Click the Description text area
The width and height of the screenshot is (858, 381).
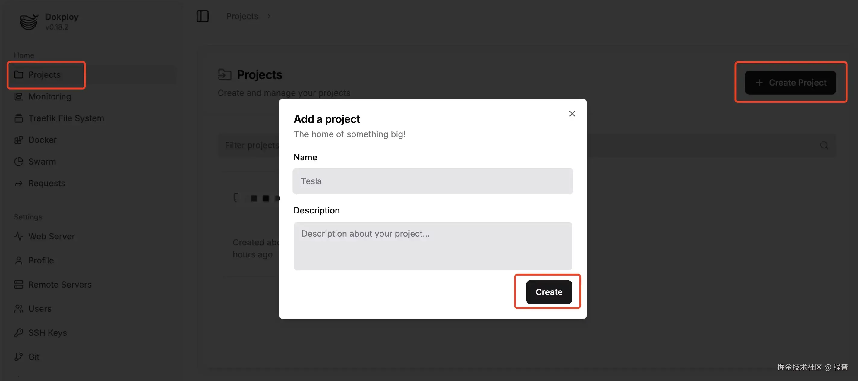point(432,246)
